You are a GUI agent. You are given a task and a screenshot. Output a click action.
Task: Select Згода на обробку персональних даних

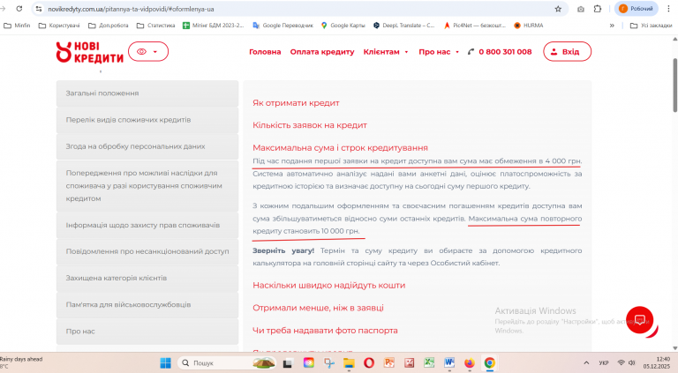[147, 146]
